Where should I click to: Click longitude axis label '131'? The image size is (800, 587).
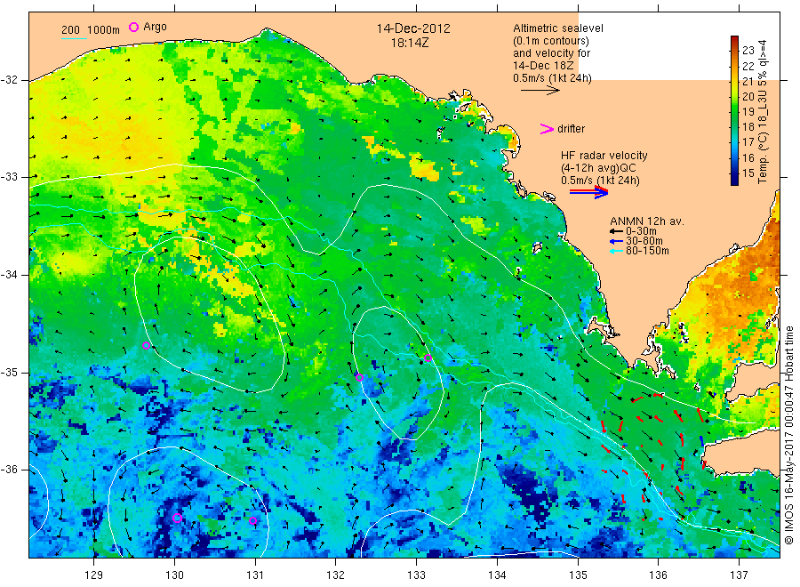(x=255, y=575)
